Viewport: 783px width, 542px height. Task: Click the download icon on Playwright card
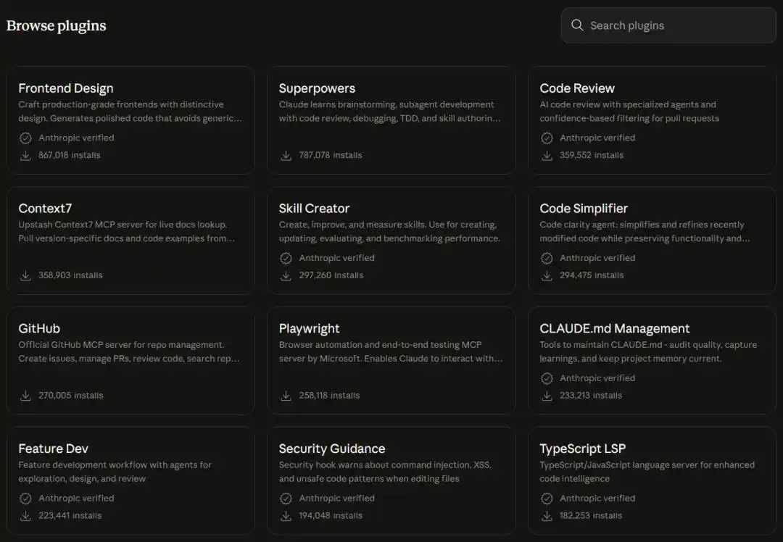tap(286, 396)
